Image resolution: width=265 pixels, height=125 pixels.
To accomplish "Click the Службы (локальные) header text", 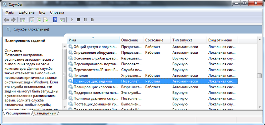I will [x=31, y=30].
